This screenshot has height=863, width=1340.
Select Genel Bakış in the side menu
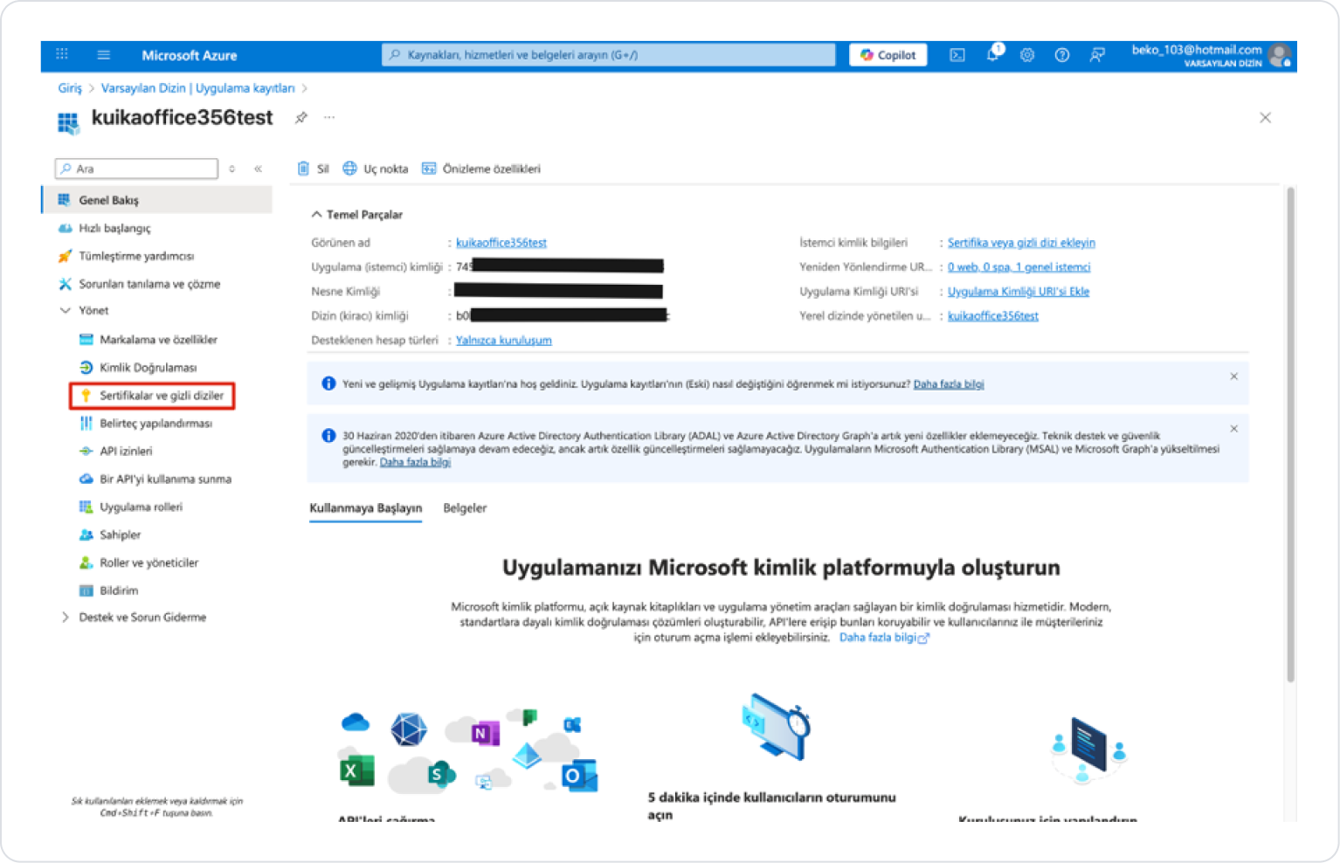coord(157,200)
